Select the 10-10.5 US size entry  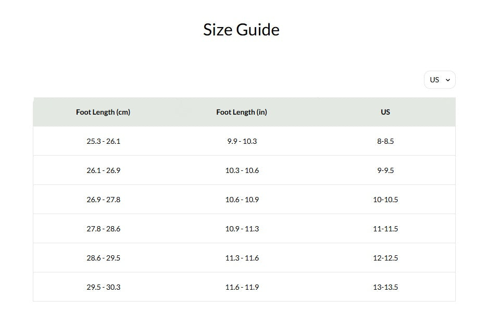pyautogui.click(x=385, y=199)
